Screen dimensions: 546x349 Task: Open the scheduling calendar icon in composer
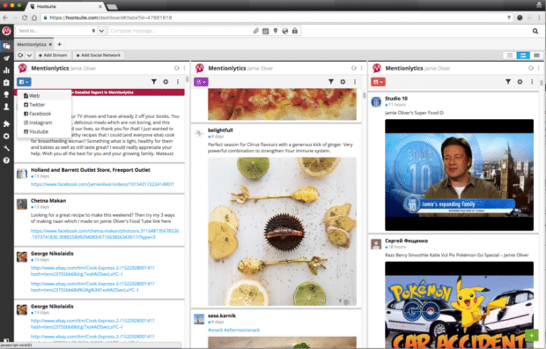coord(265,31)
